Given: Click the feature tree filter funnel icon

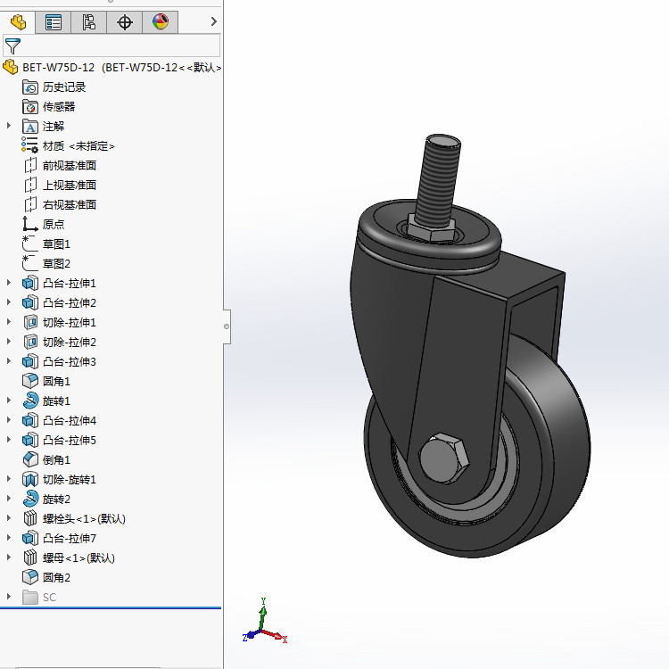Looking at the screenshot, I should (x=12, y=45).
